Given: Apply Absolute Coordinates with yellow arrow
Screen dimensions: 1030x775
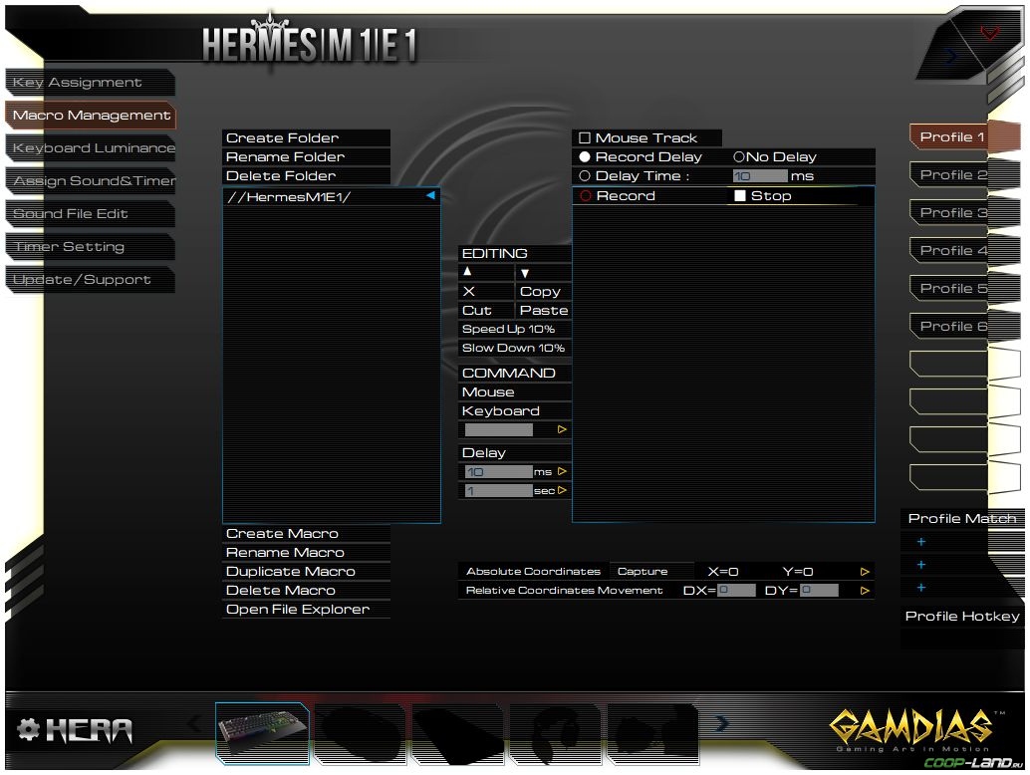Looking at the screenshot, I should (865, 572).
